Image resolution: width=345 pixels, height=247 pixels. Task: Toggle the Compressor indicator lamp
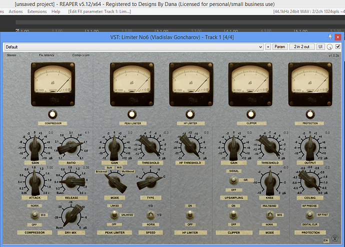(x=52, y=114)
